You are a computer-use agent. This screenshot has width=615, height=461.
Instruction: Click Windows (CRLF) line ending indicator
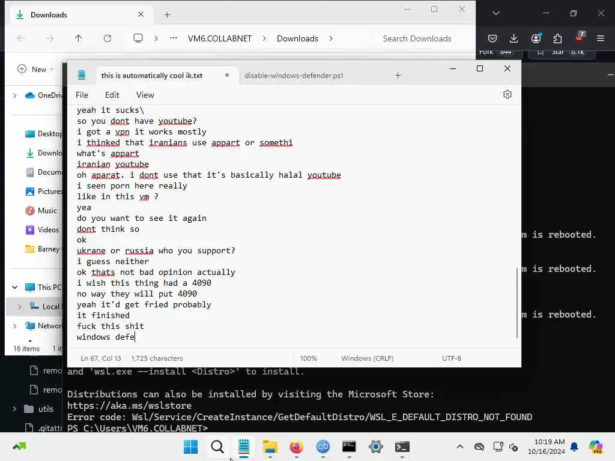(x=367, y=358)
